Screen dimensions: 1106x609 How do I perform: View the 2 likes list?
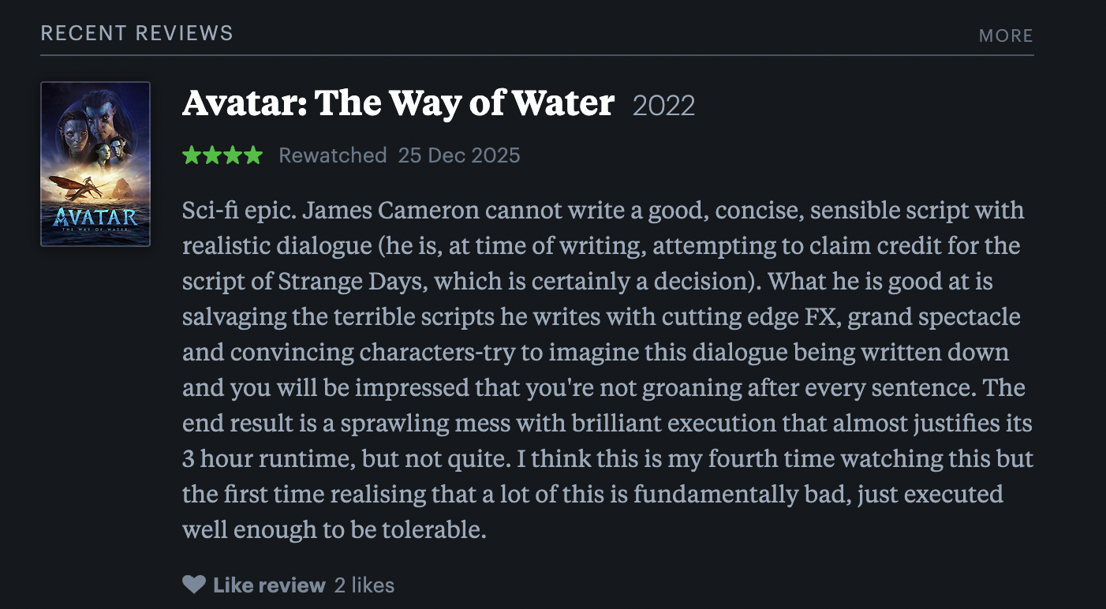pyautogui.click(x=364, y=585)
